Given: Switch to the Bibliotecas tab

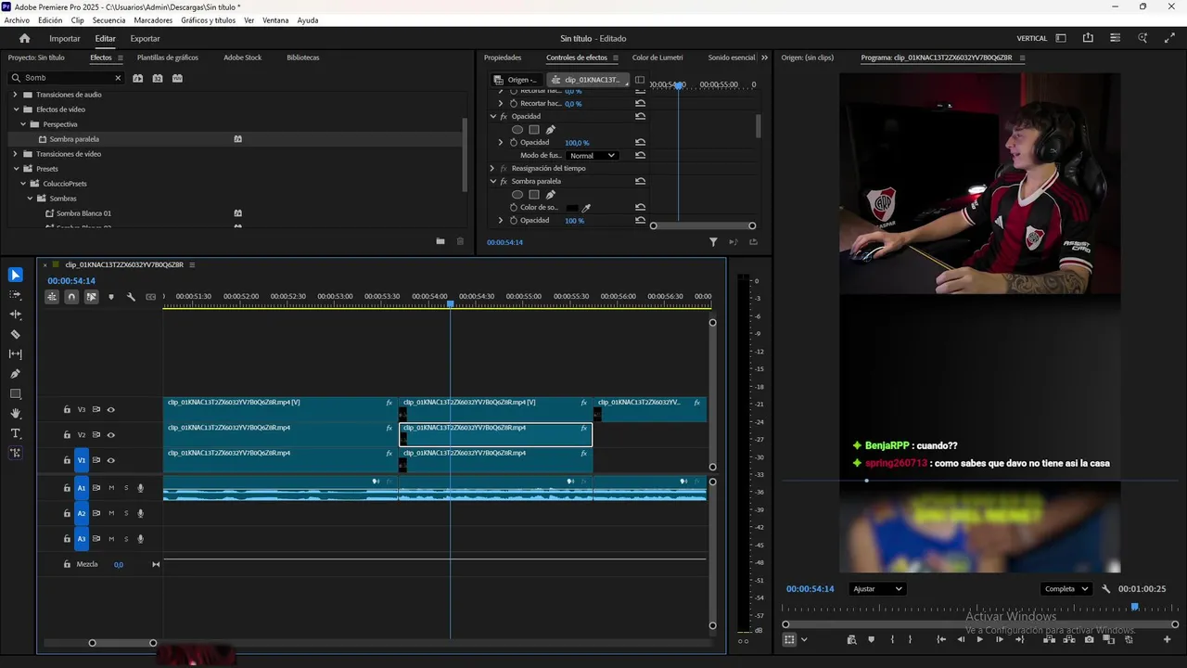Looking at the screenshot, I should pos(302,58).
